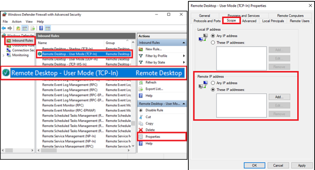The width and height of the screenshot is (315, 170).
Task: Click the Inbound Rules tree icon
Action: coord(8,41)
